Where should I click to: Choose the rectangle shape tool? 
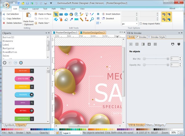(x=61, y=14)
